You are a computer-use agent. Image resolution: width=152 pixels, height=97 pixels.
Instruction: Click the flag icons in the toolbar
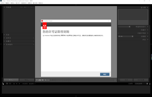click(53, 80)
